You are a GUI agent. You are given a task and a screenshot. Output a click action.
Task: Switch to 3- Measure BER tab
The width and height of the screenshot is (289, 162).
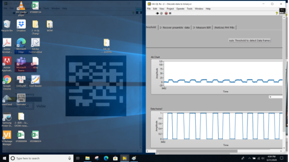coord(202,28)
